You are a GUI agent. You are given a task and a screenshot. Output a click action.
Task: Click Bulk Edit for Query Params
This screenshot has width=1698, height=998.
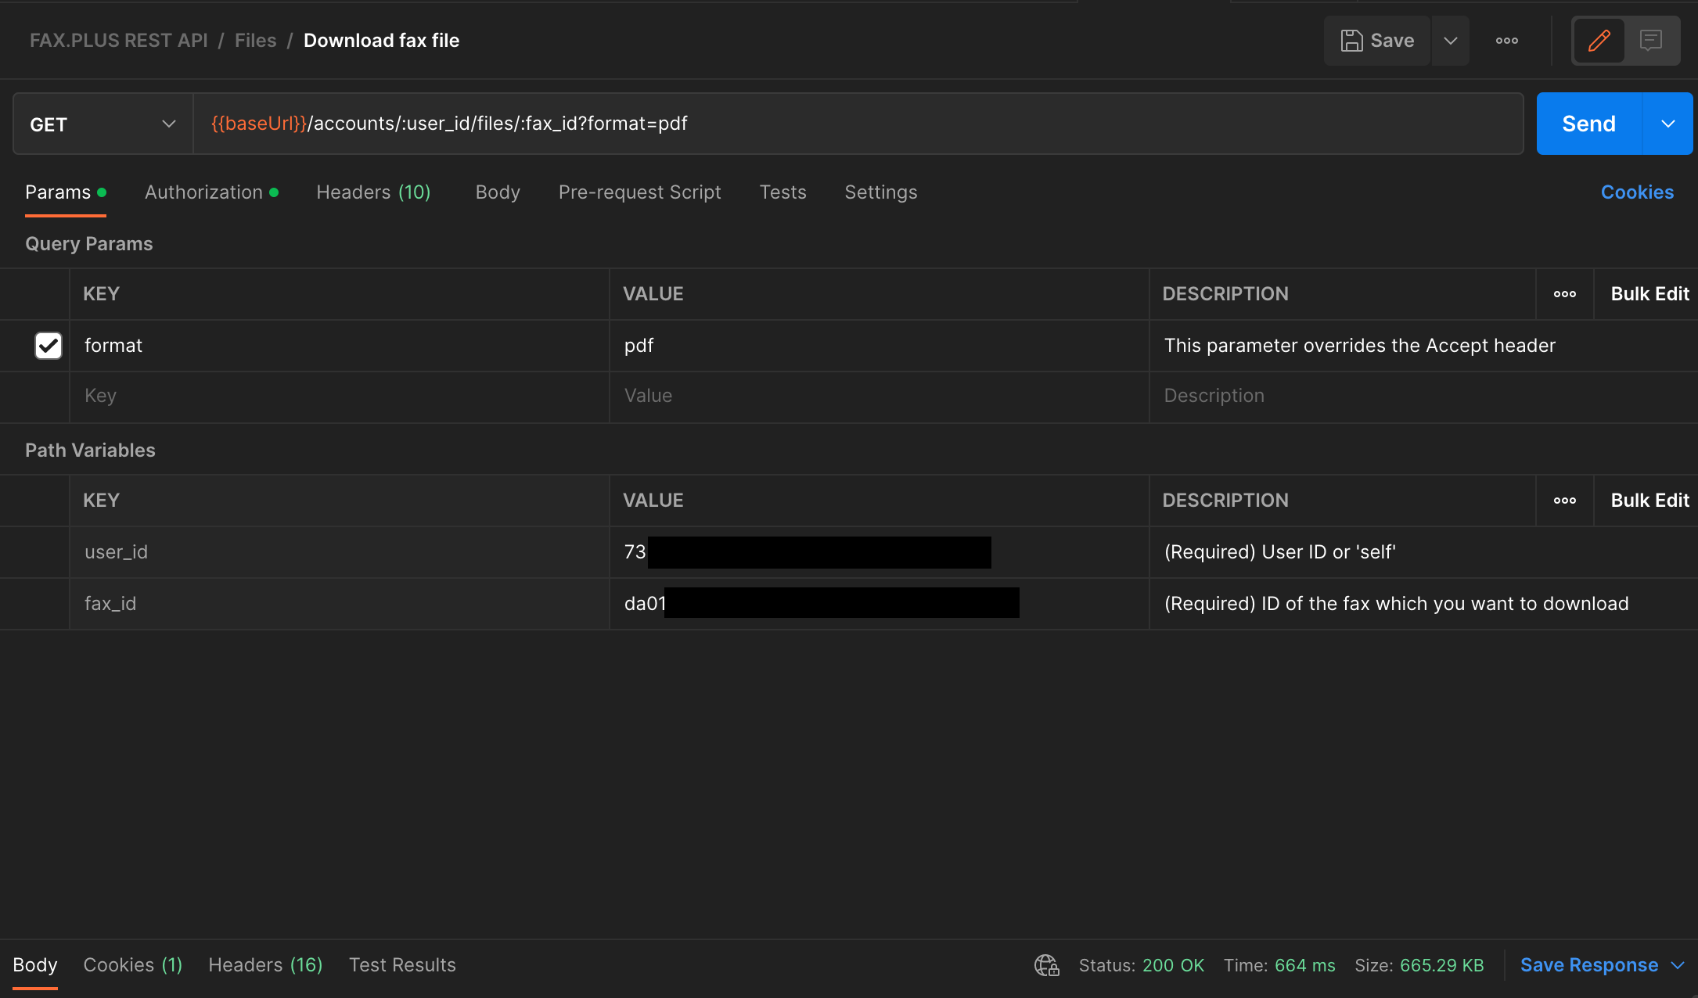coord(1649,294)
